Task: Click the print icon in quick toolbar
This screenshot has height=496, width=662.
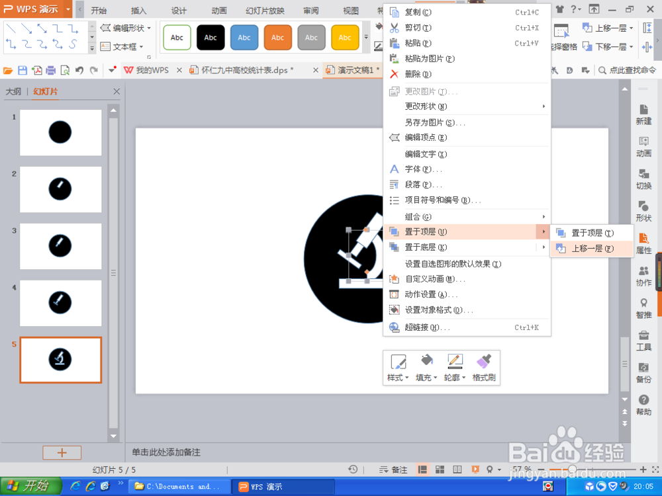Action: click(51, 71)
